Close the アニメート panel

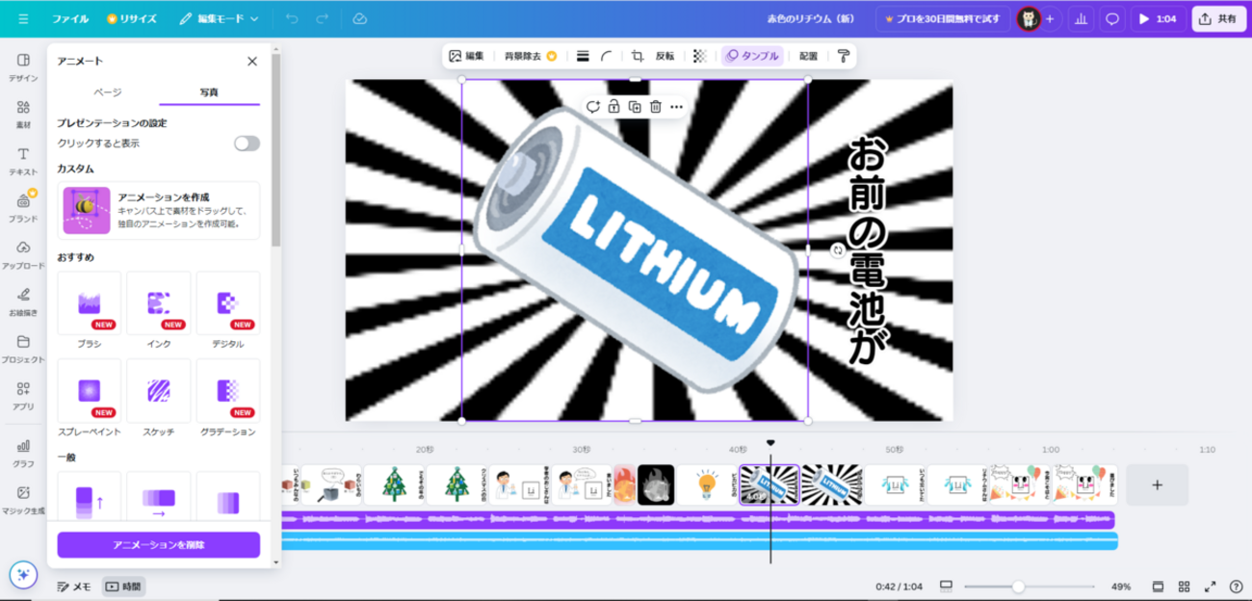(252, 61)
